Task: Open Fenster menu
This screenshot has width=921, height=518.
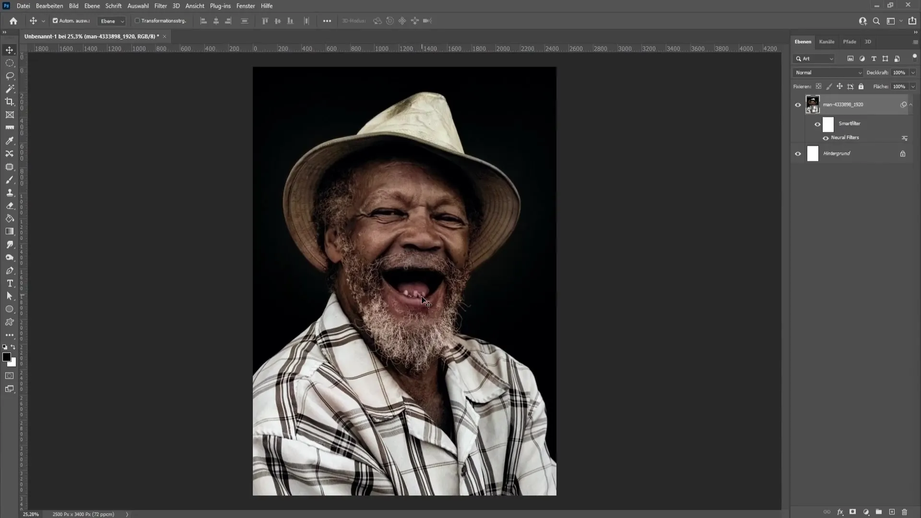Action: click(246, 6)
